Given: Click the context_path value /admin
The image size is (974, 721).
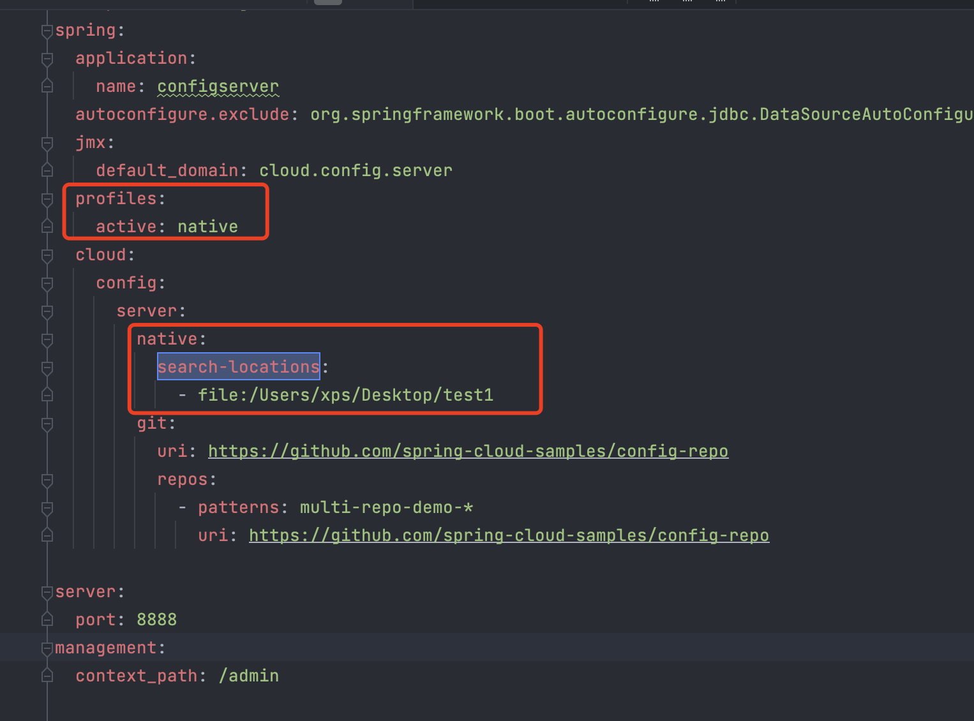Looking at the screenshot, I should (x=248, y=676).
